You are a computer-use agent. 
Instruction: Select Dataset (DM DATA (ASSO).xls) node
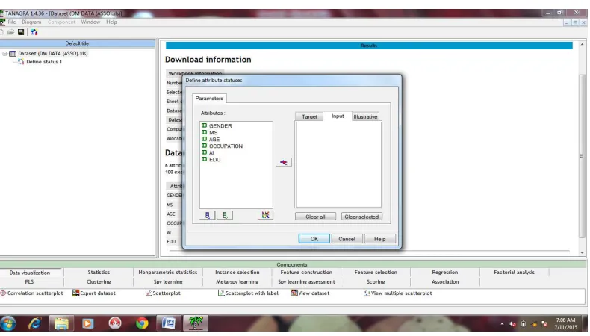53,54
